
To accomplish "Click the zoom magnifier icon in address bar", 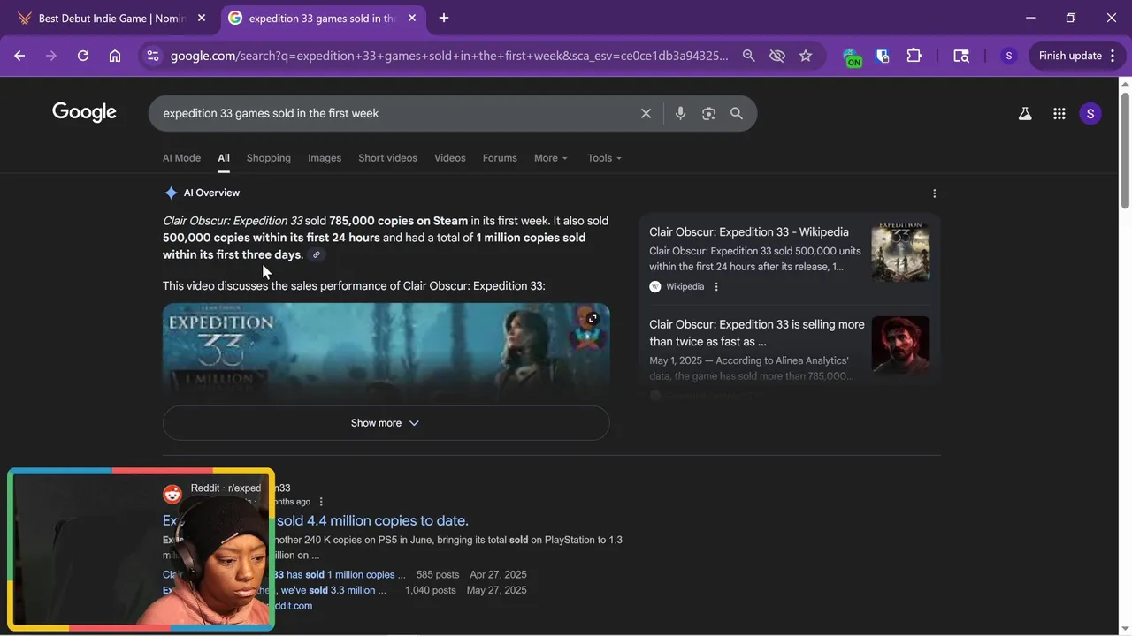I will click(x=749, y=56).
